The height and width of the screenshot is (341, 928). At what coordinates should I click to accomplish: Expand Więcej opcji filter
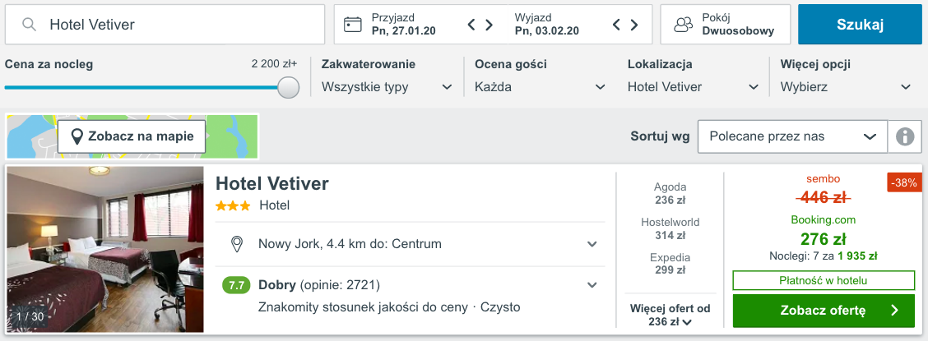coord(846,87)
